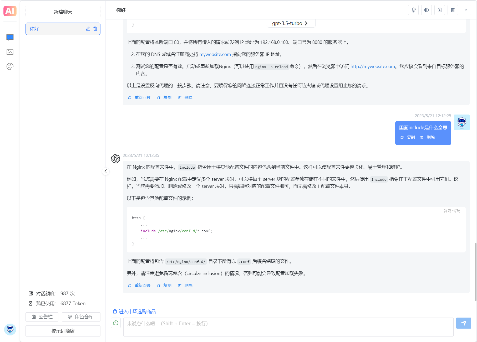Click 新建聊天 to start new chat
Image resolution: width=477 pixels, height=342 pixels.
click(63, 12)
